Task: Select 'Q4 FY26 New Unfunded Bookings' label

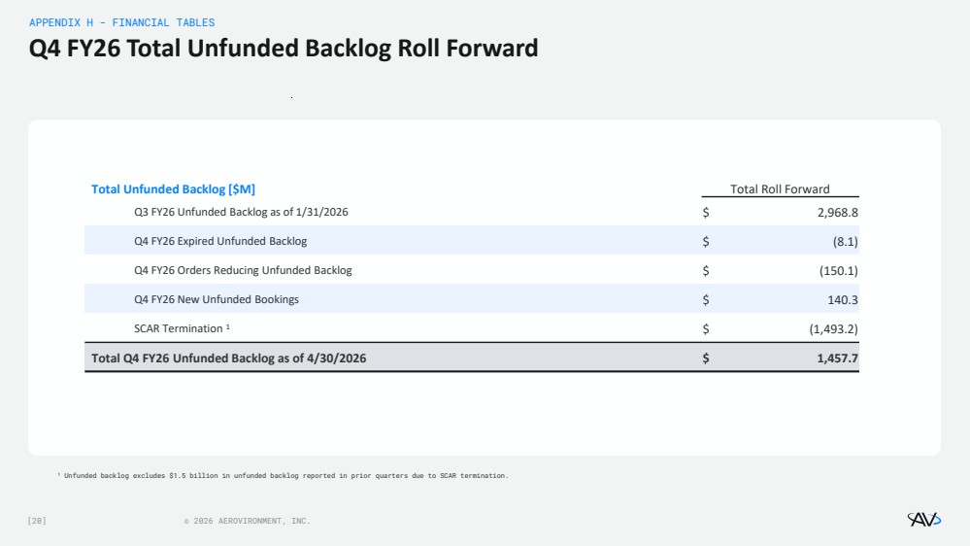Action: 217,299
